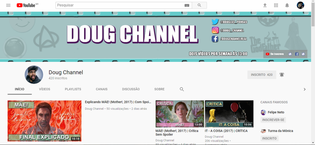Screen dimensions: 315x145
Task: Select the INÍCIO tab
Action: click(19, 89)
